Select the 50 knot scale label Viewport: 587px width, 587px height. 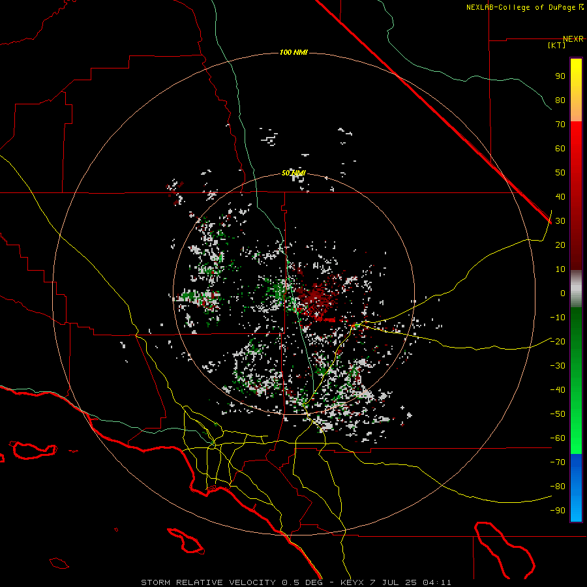[560, 173]
